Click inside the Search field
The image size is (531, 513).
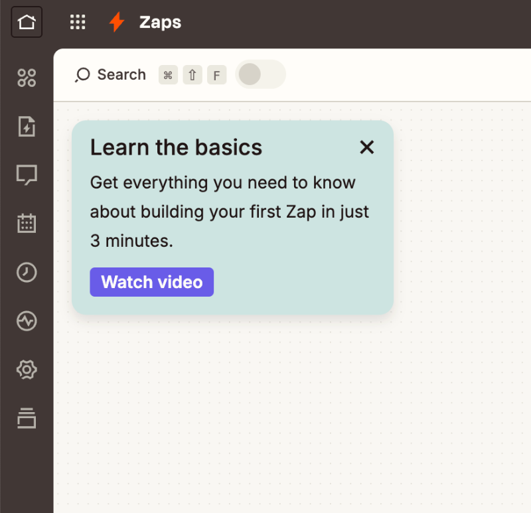pyautogui.click(x=123, y=74)
